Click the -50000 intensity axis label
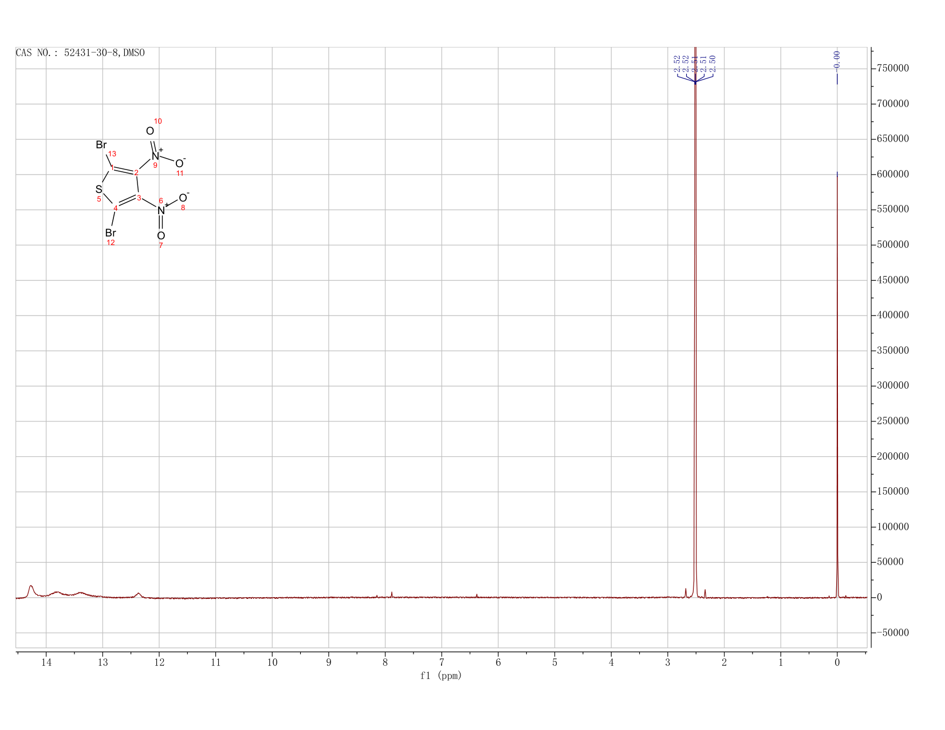The width and height of the screenshot is (945, 730). [889, 633]
